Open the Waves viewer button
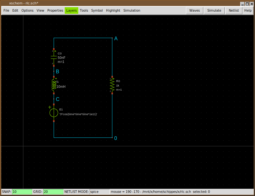 tap(194, 10)
